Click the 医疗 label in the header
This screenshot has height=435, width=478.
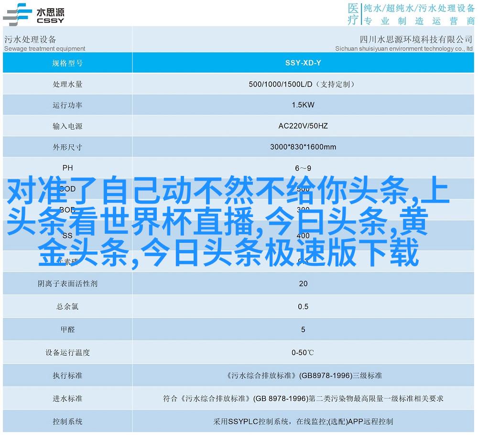pyautogui.click(x=353, y=14)
